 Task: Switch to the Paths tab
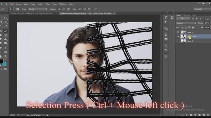[195, 15]
